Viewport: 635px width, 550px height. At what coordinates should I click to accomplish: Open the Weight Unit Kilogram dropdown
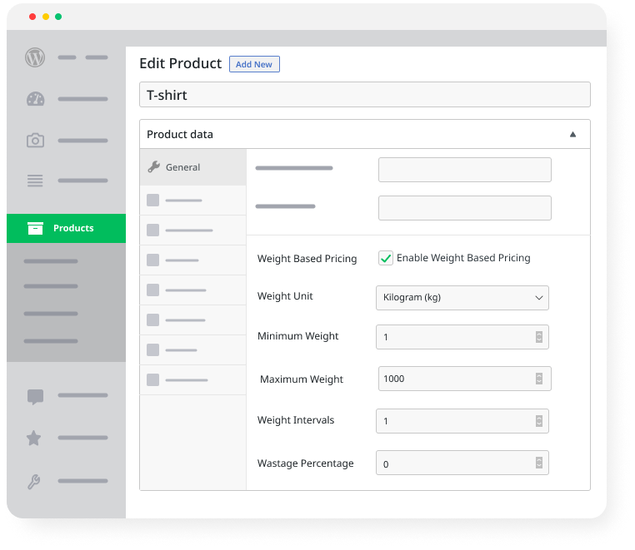pos(462,298)
